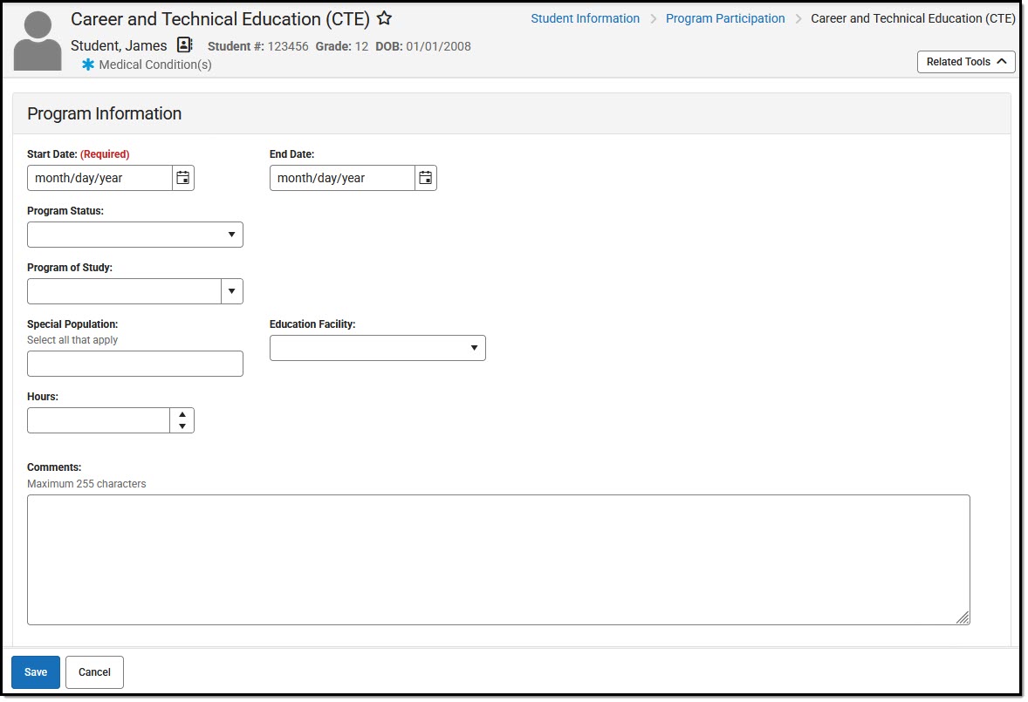The image size is (1028, 702).
Task: Cancel the program information entry
Action: coord(93,671)
